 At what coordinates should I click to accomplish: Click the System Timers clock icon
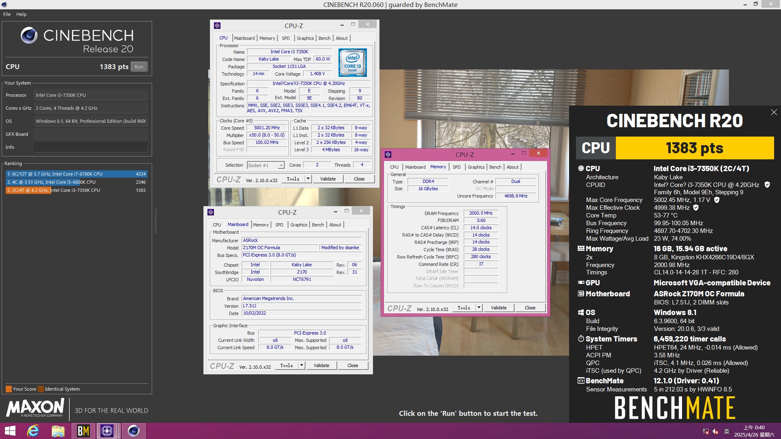581,339
